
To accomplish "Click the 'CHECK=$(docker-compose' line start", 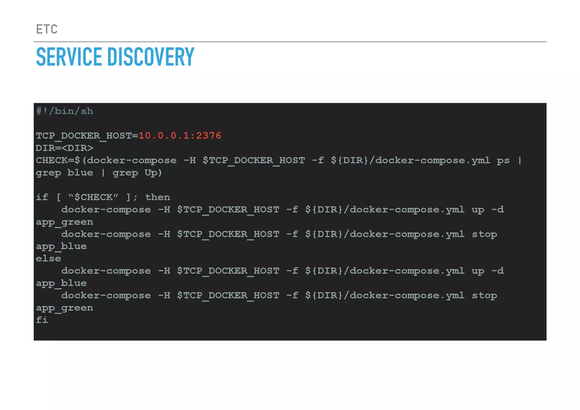I will (x=106, y=161).
